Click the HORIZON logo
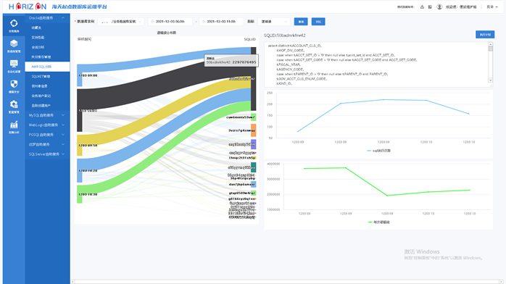Viewport: 506px width, 284px height. (28, 7)
